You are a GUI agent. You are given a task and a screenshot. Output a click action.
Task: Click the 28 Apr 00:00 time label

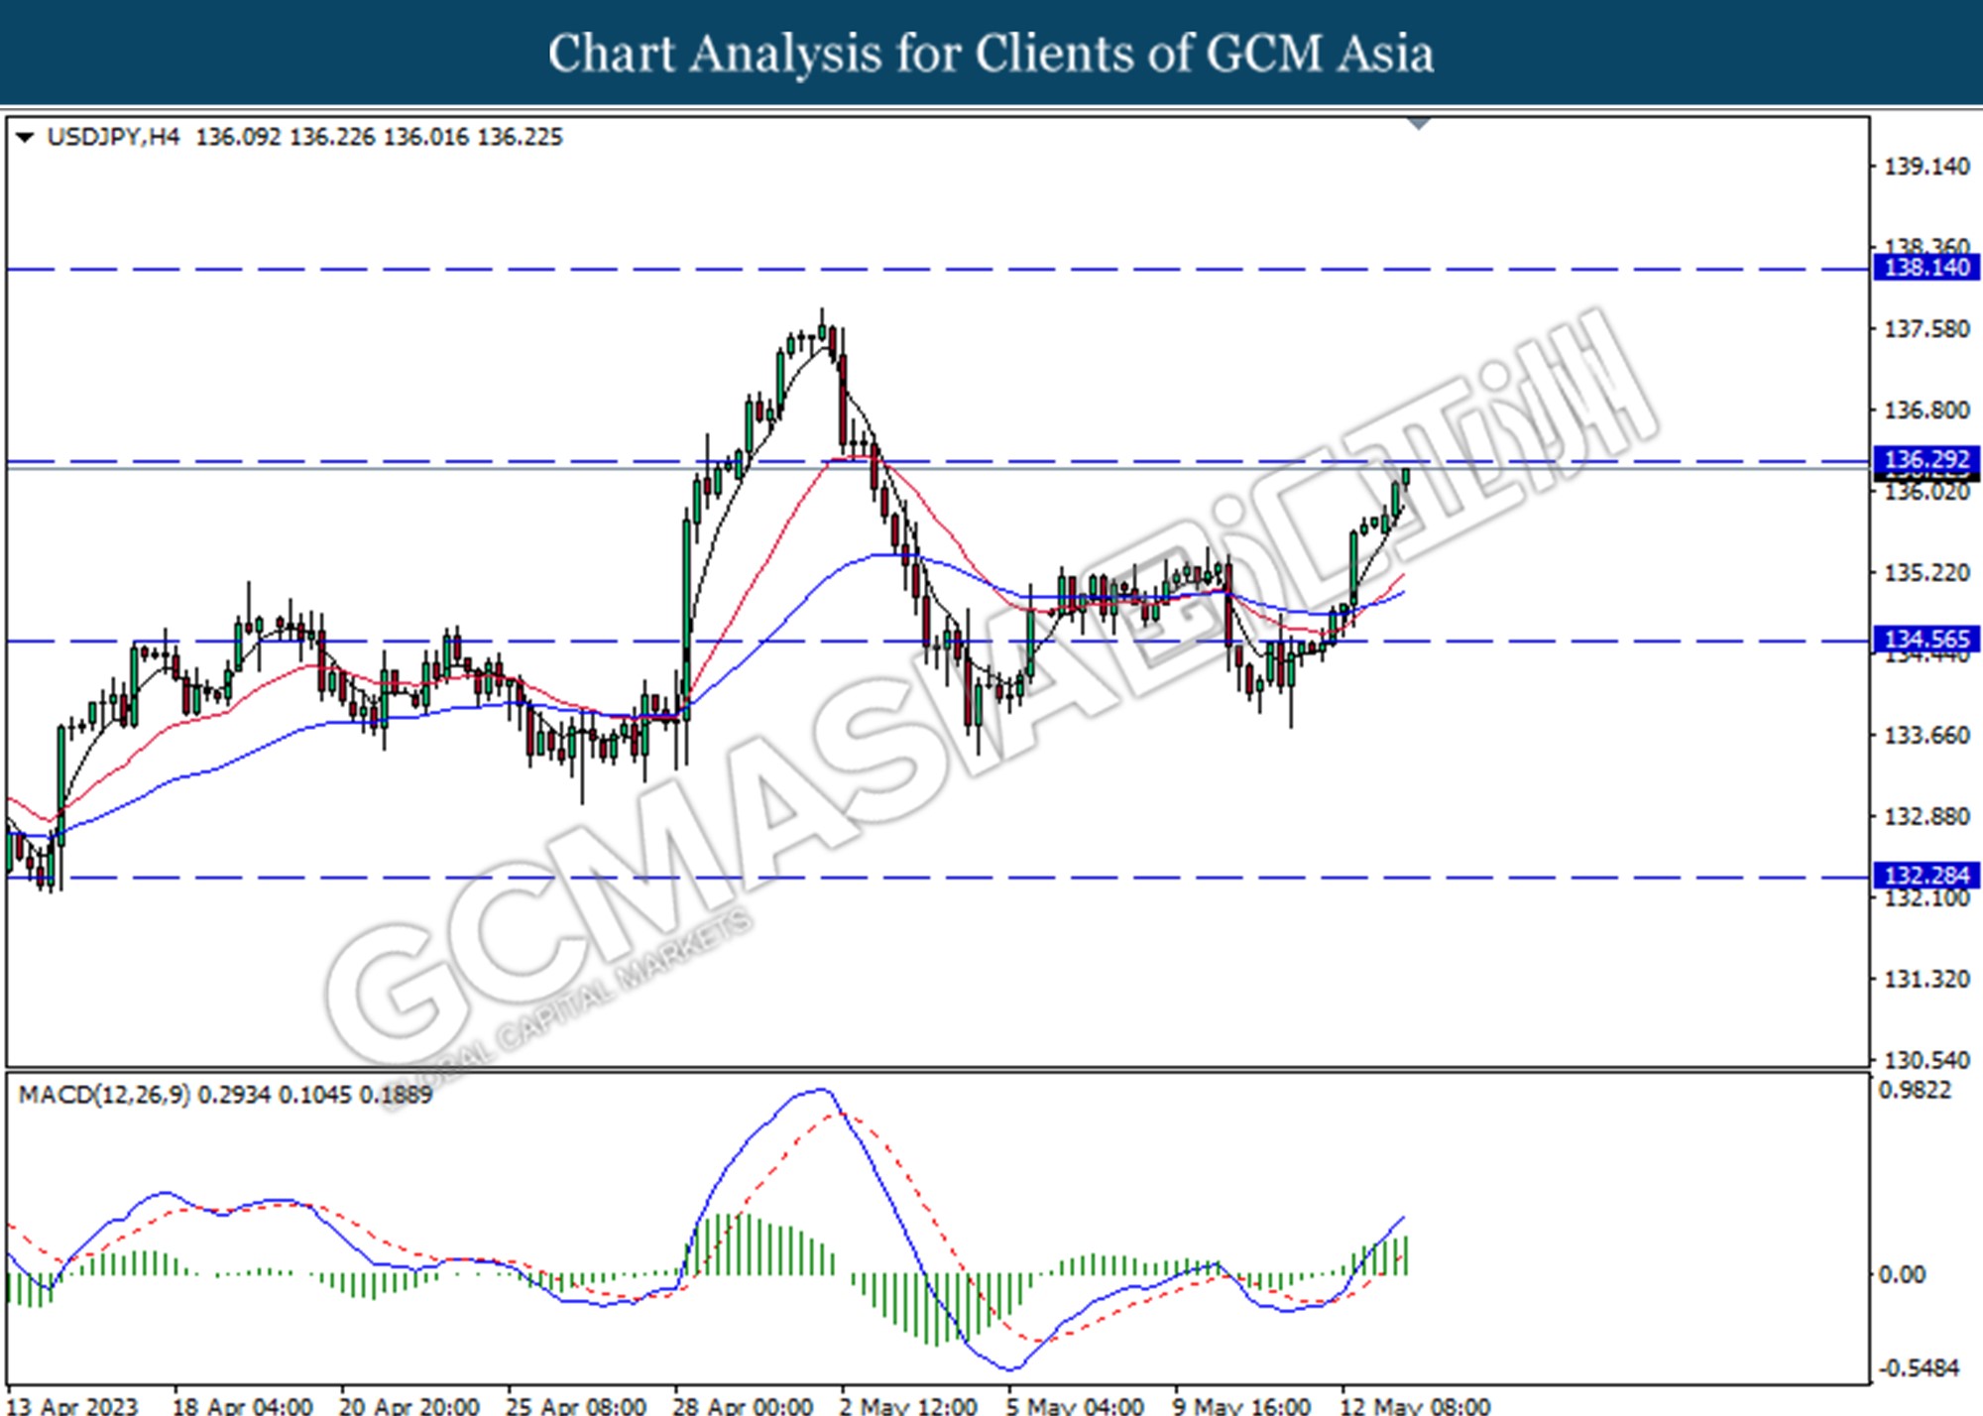[742, 1404]
